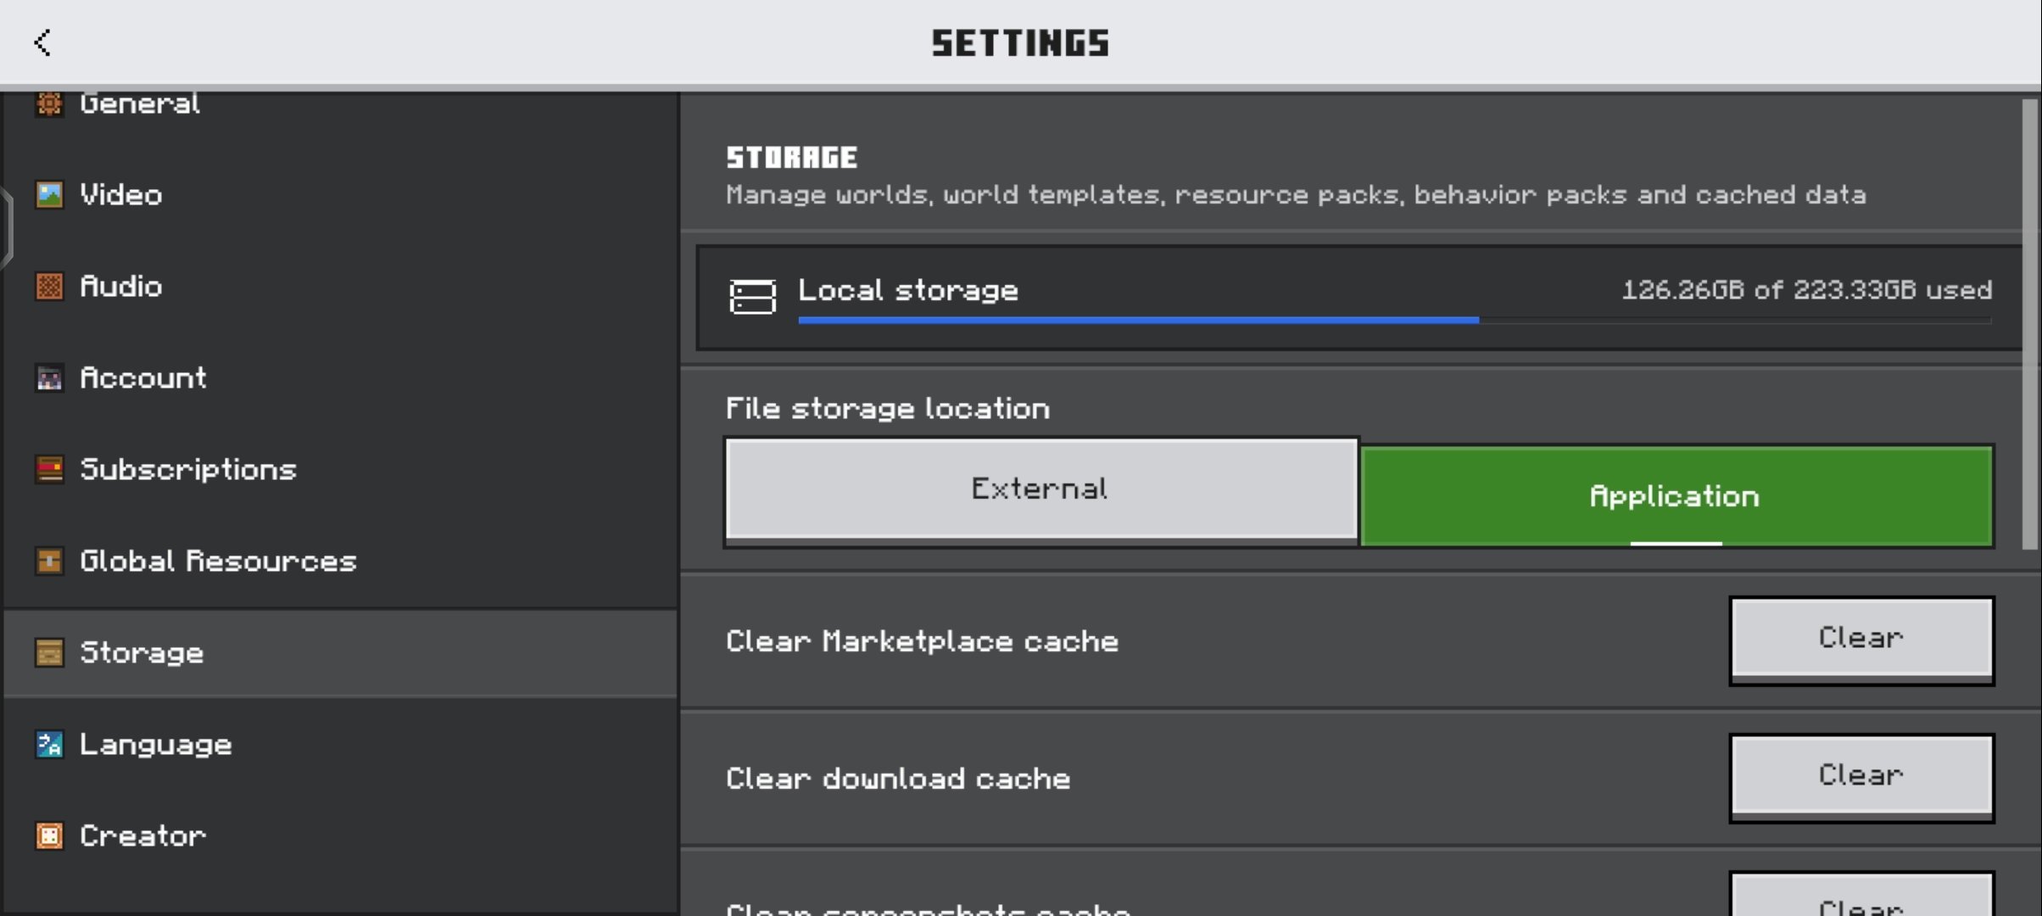Viewport: 2042px width, 916px height.
Task: Select Application file storage location
Action: [1677, 496]
